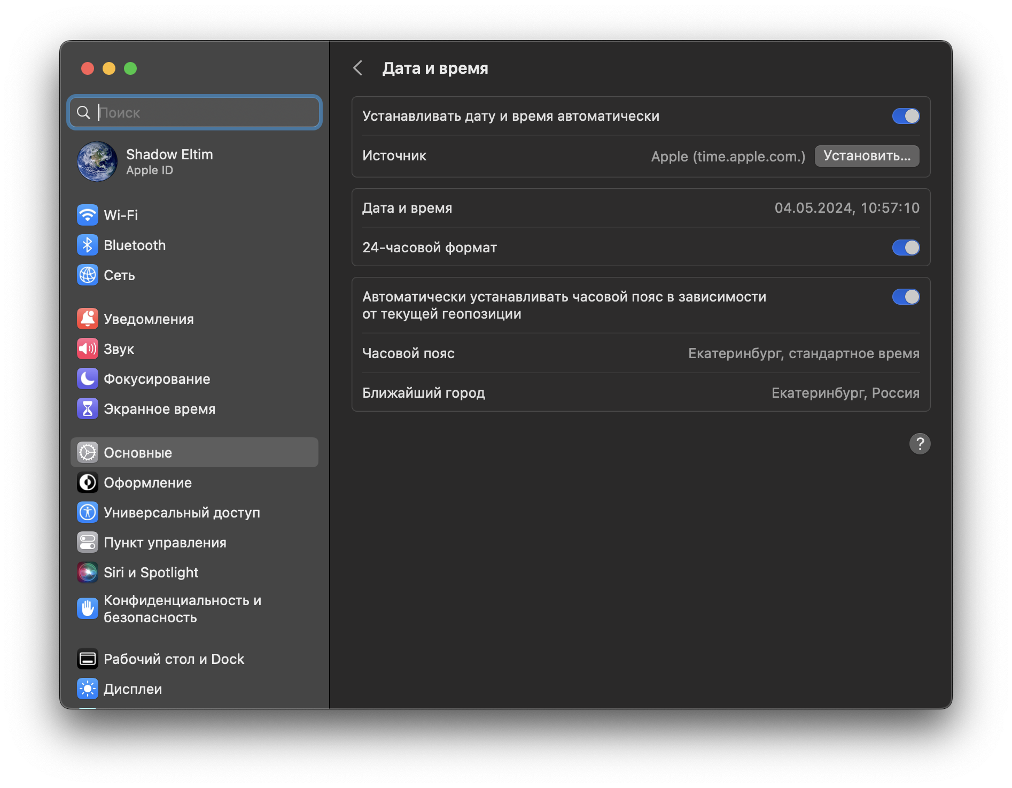1012x788 pixels.
Task: Click the Поиск search field
Action: click(x=203, y=113)
